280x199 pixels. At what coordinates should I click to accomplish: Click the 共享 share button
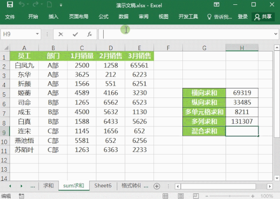[x=263, y=17]
